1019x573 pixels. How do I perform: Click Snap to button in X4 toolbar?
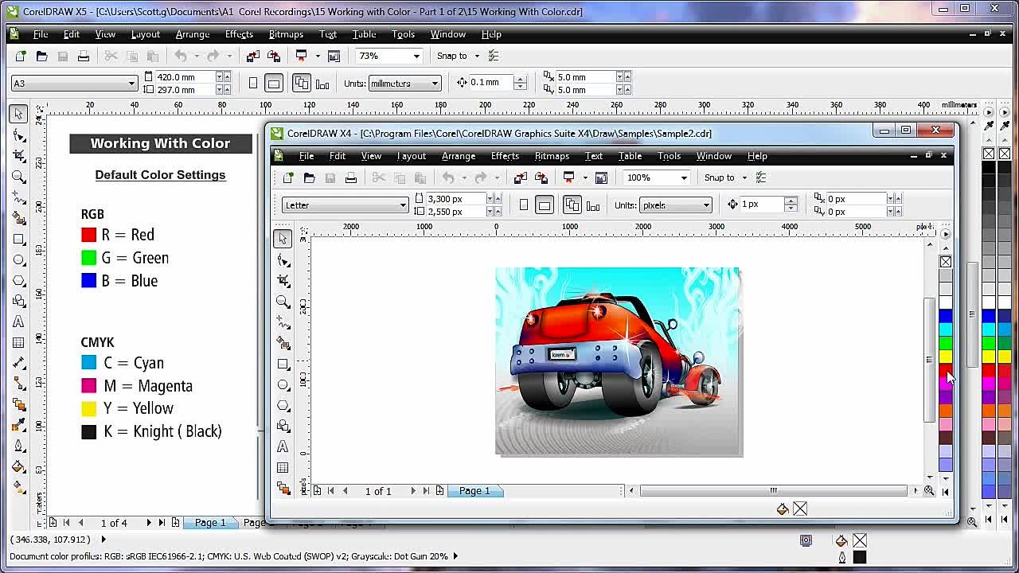pos(720,177)
